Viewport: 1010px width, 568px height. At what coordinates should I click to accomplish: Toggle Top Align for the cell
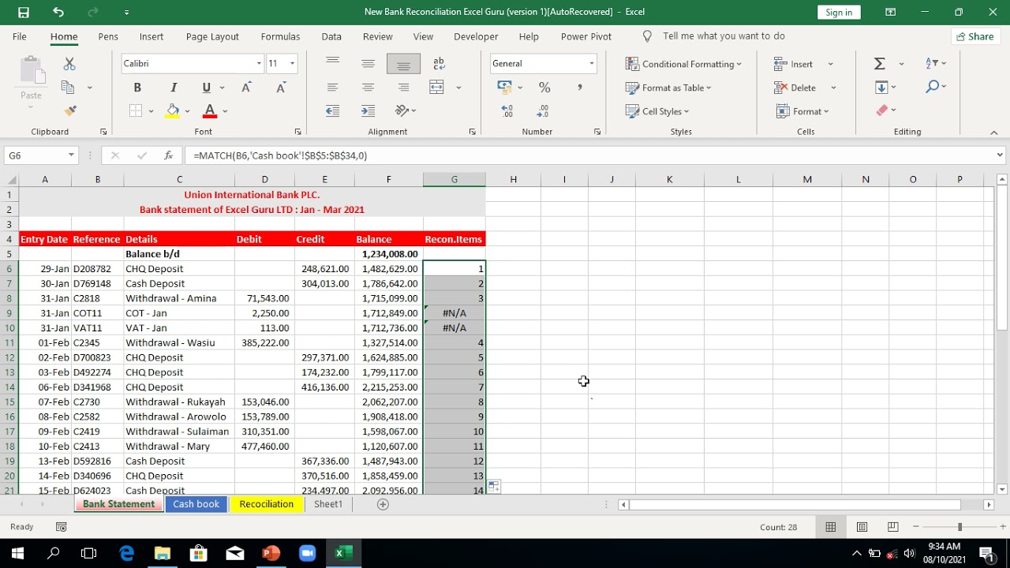tap(332, 64)
